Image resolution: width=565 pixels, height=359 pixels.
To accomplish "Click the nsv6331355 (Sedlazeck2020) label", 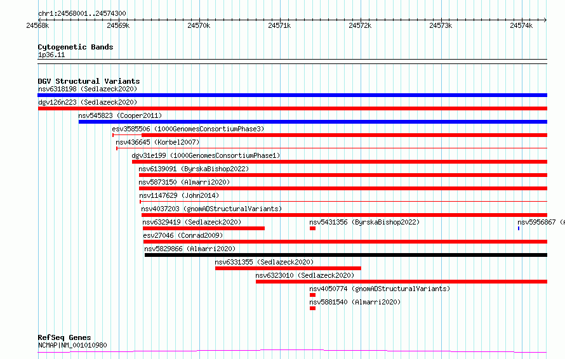I will [264, 262].
